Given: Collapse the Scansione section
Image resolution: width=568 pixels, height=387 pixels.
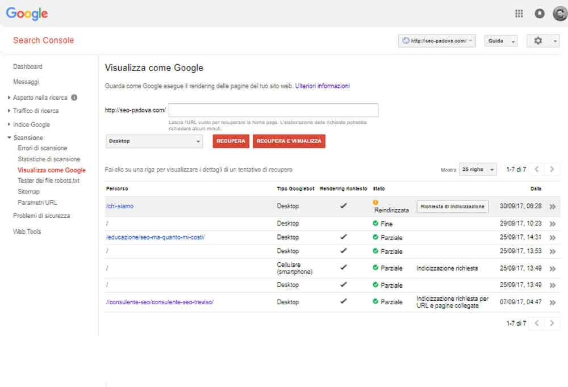Looking at the screenshot, I should 9,137.
